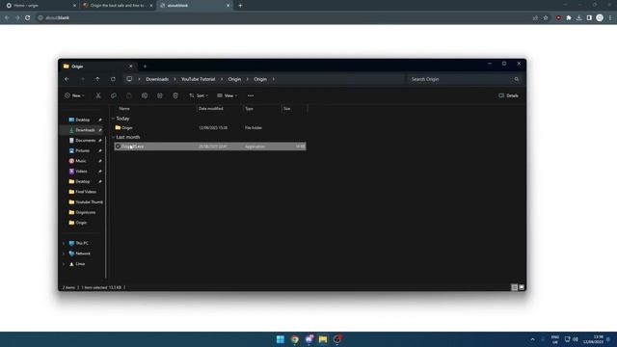Open Chrome downloads icon
This screenshot has width=617, height=347.
578,17
